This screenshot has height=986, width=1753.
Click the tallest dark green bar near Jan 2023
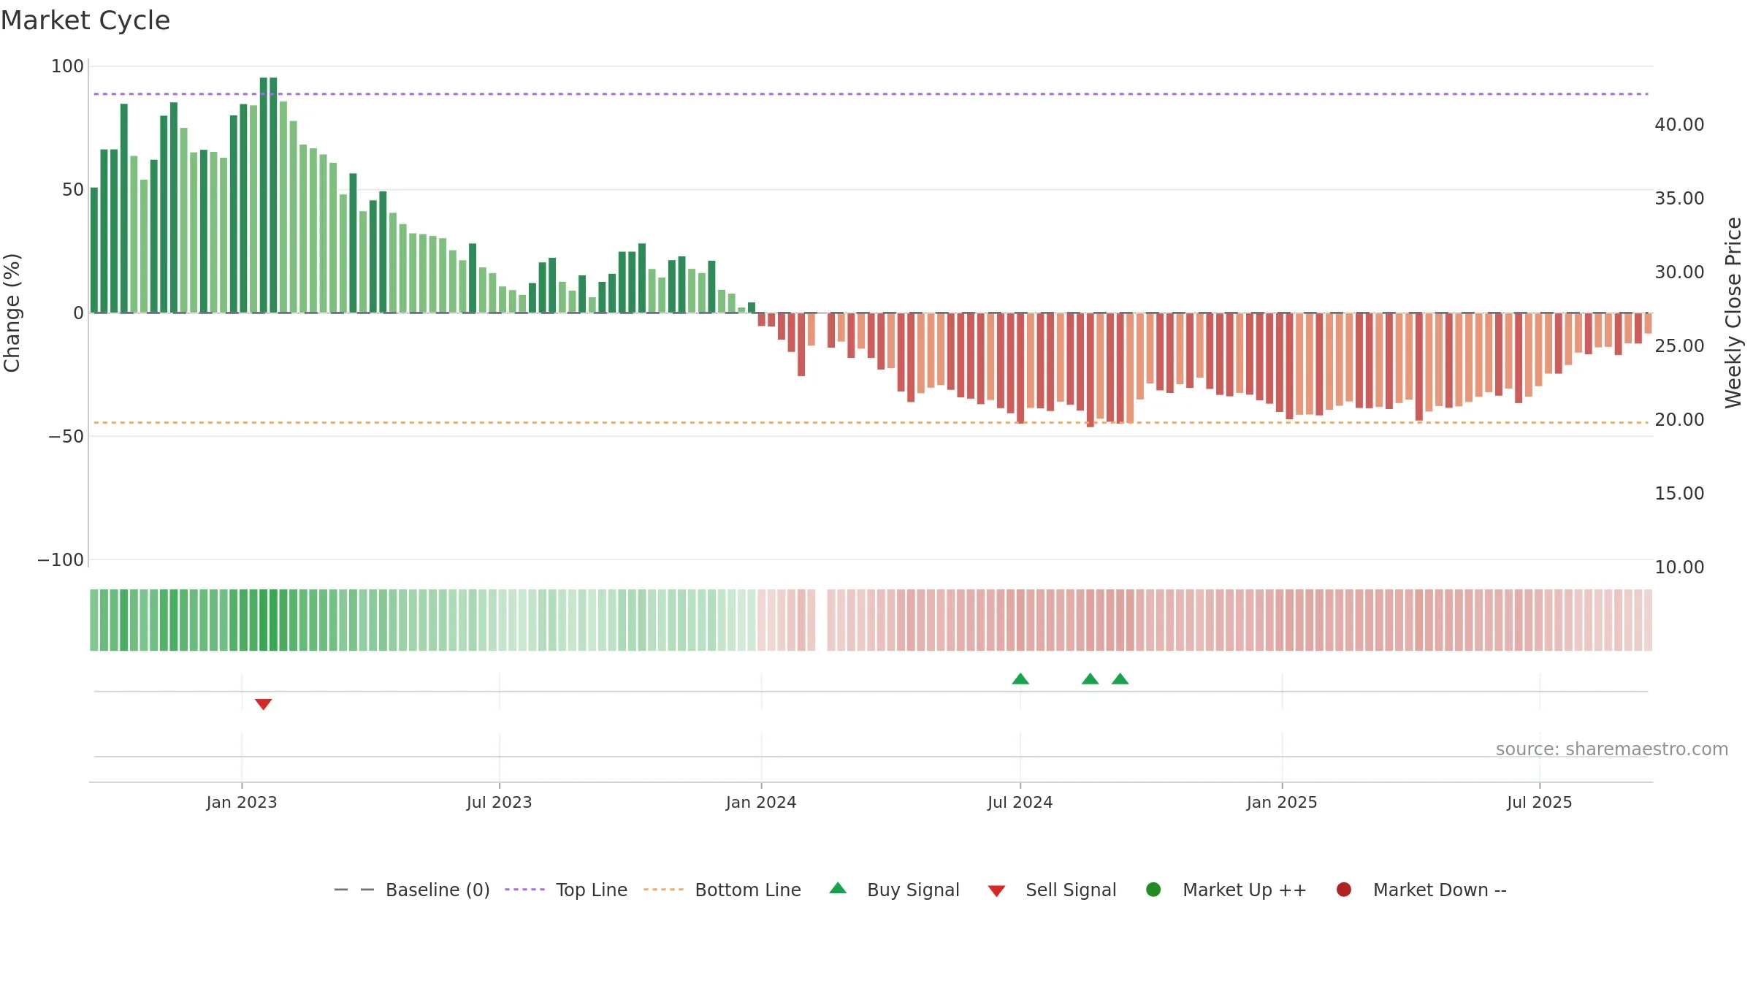(264, 195)
